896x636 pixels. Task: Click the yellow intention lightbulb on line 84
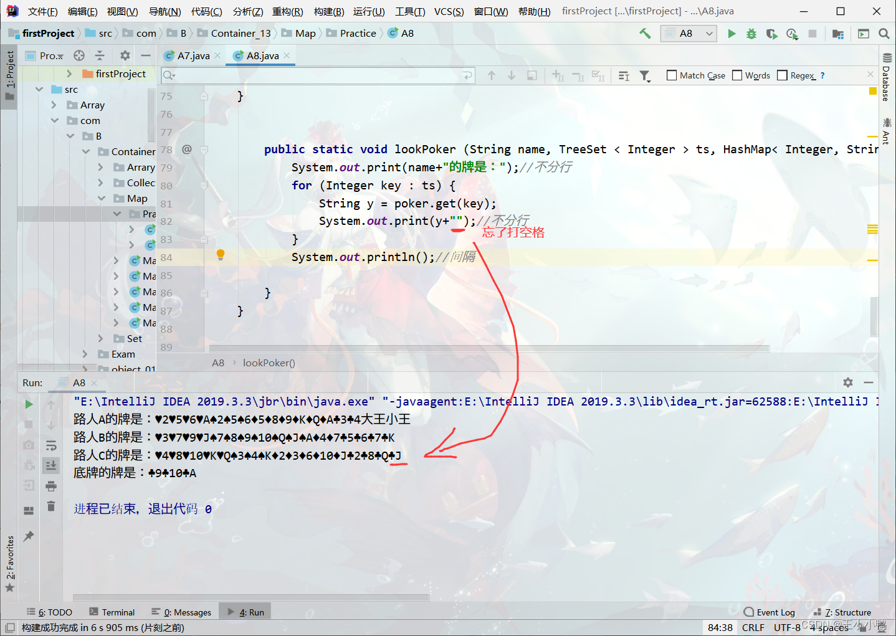(220, 254)
